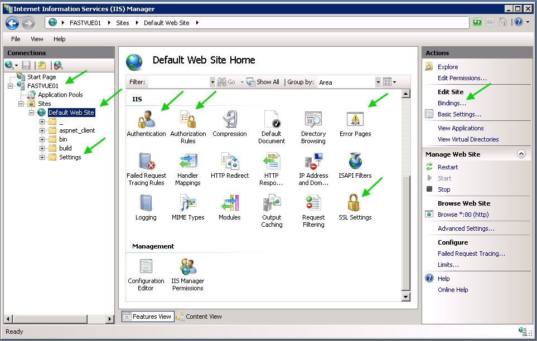The height and width of the screenshot is (341, 537).
Task: Open Failed Request Tracing Rules
Action: [146, 169]
